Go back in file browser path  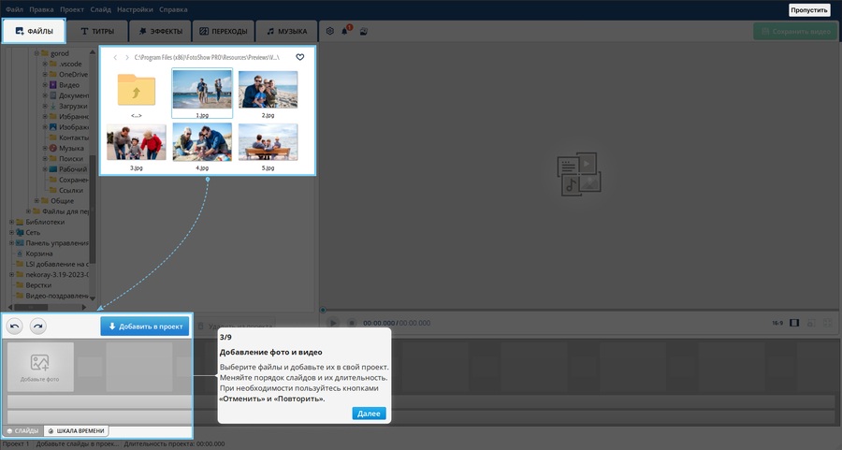coord(115,57)
